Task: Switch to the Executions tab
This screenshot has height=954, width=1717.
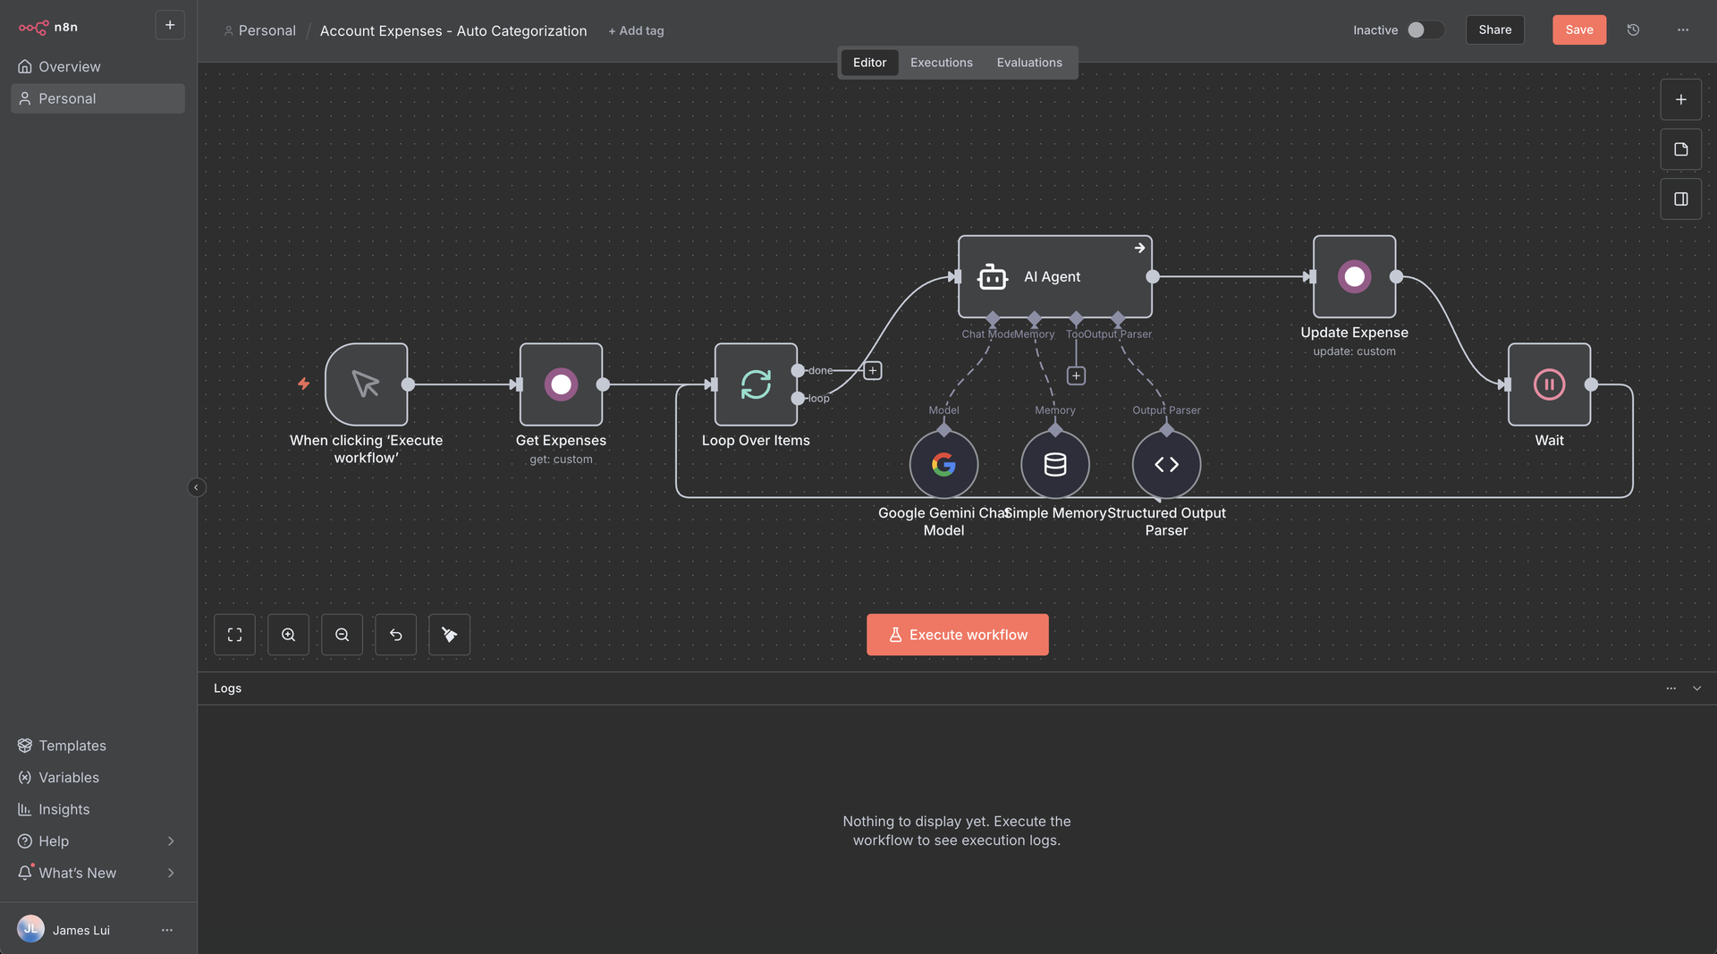Action: 941,63
